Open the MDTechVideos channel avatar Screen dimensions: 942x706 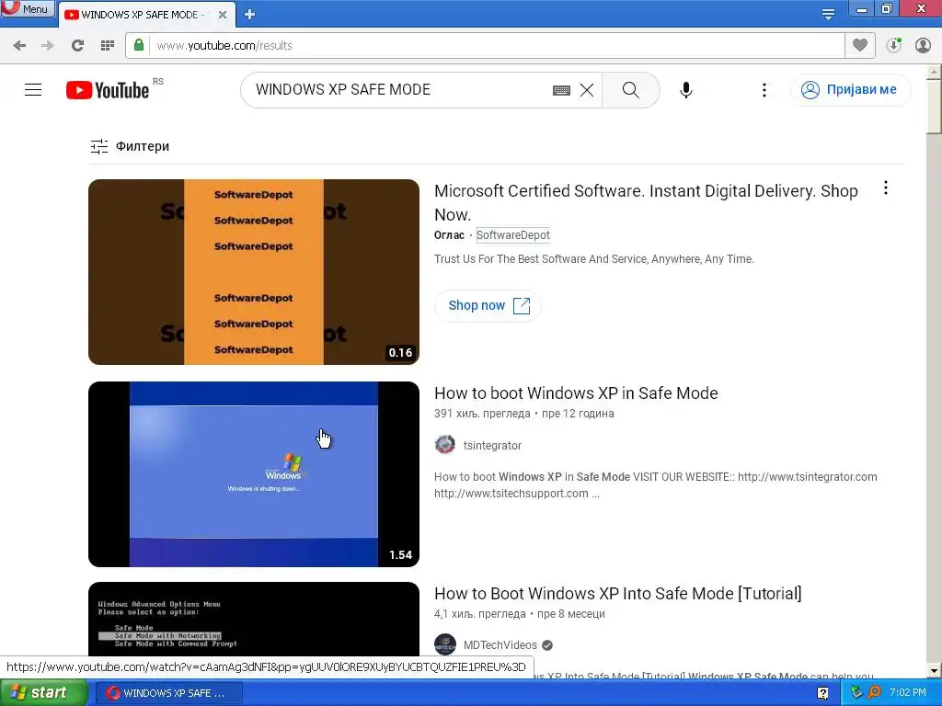(x=445, y=644)
